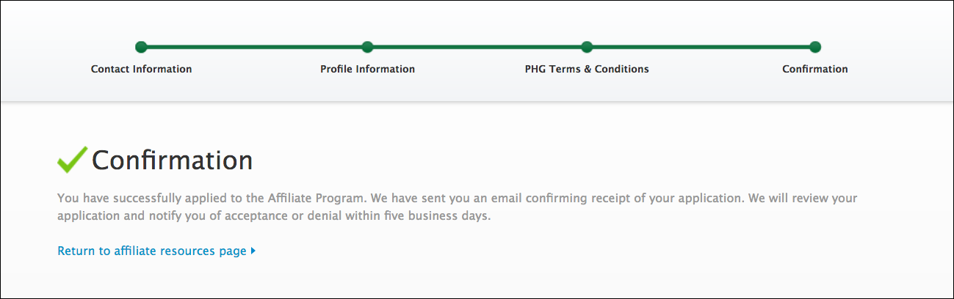Open the PHG Terms & Conditions step label

click(587, 69)
